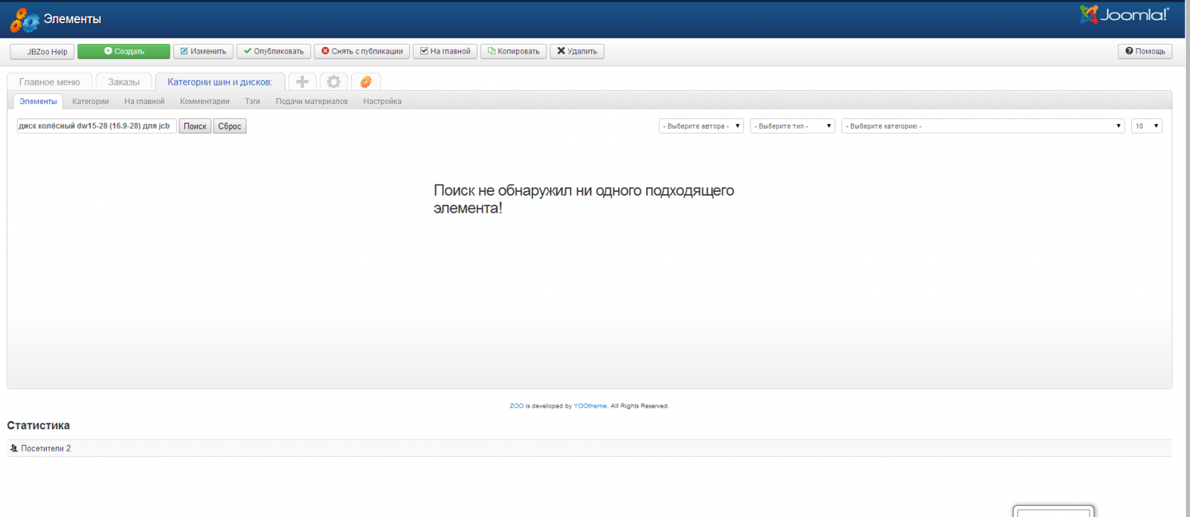This screenshot has height=517, width=1190.
Task: Click Копировать to copy items
Action: (x=513, y=51)
